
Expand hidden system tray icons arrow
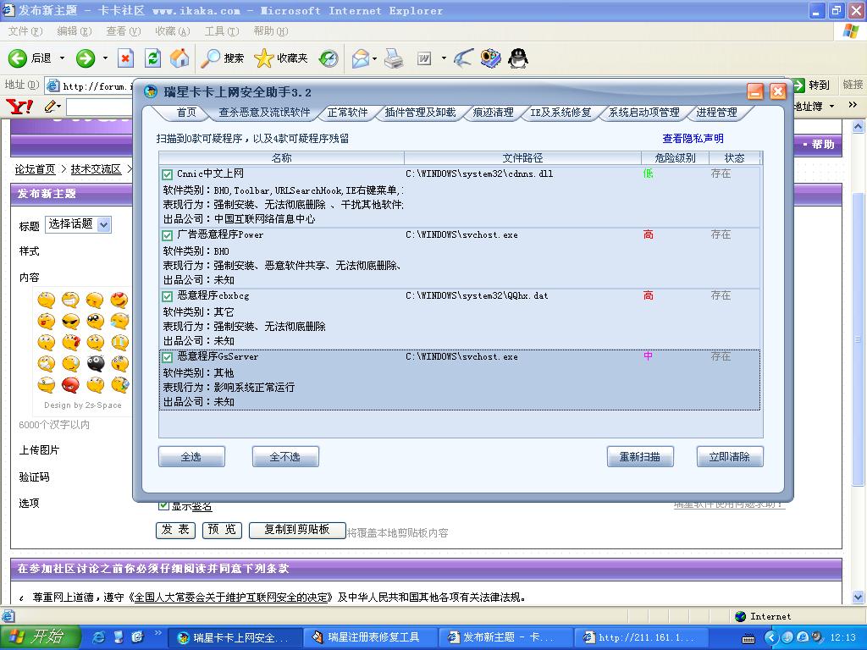click(x=771, y=637)
